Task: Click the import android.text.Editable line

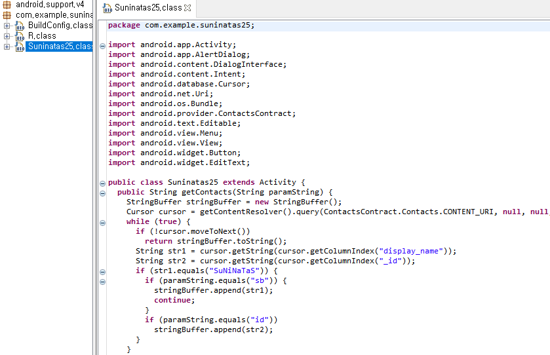Action: pos(174,123)
